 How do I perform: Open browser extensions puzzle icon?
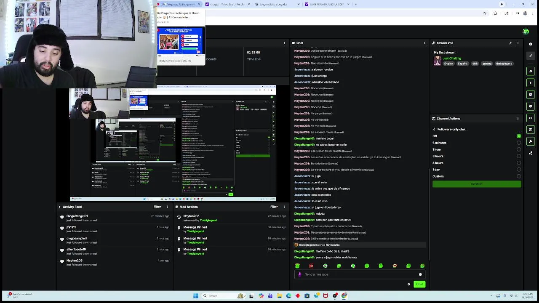click(x=496, y=13)
